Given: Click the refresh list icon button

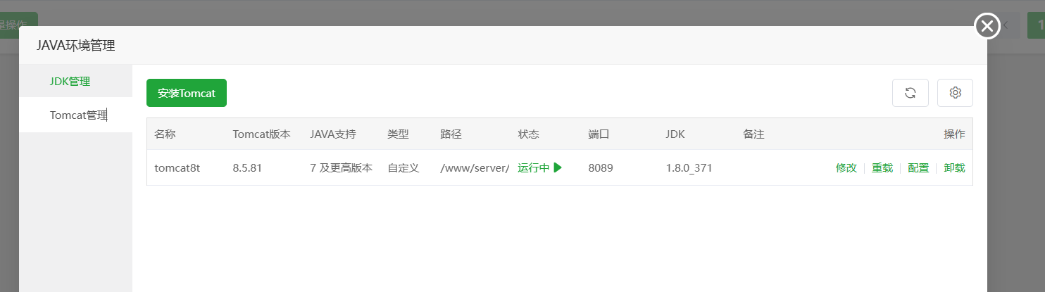Looking at the screenshot, I should click(911, 93).
